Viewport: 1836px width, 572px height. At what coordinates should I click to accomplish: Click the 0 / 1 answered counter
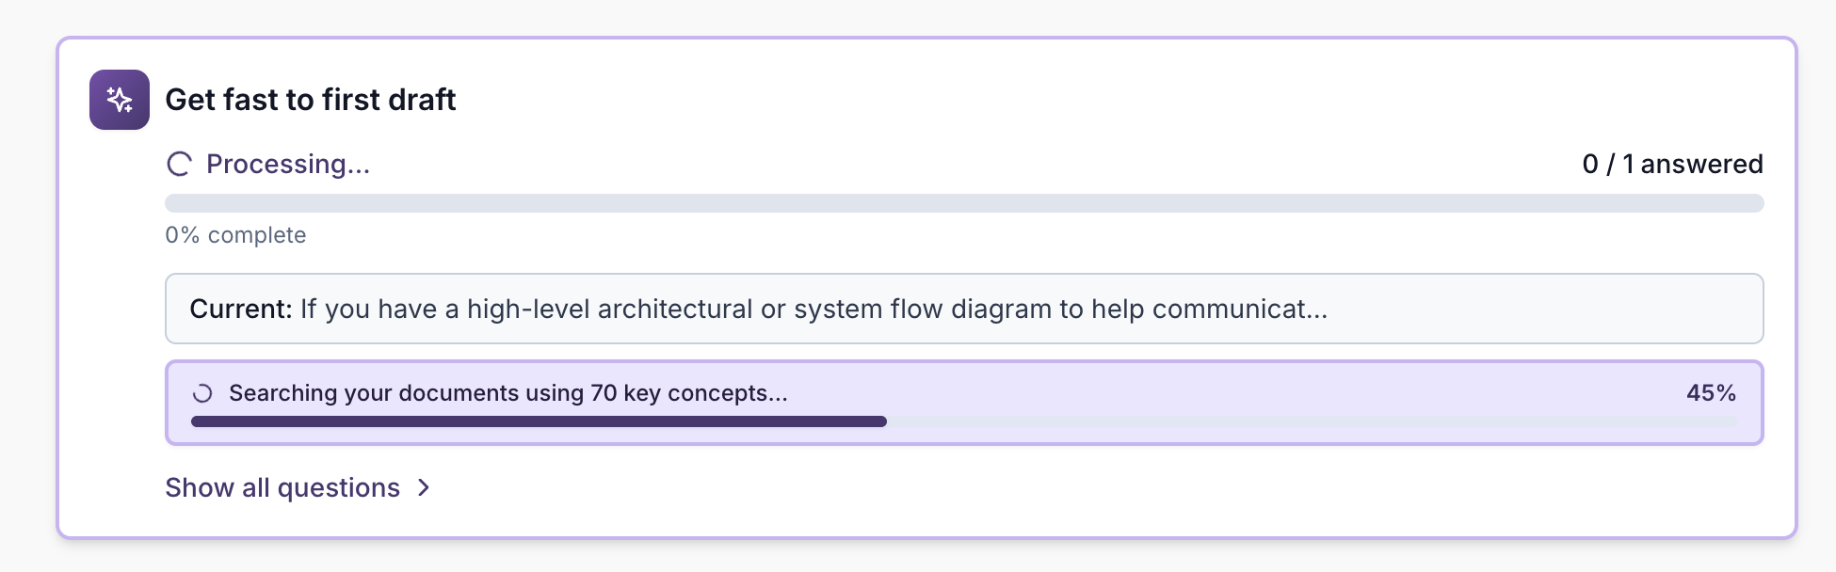point(1672,165)
